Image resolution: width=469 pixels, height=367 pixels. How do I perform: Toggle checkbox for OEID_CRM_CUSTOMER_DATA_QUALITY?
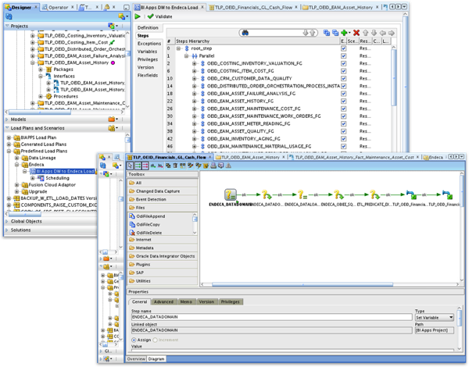point(343,79)
